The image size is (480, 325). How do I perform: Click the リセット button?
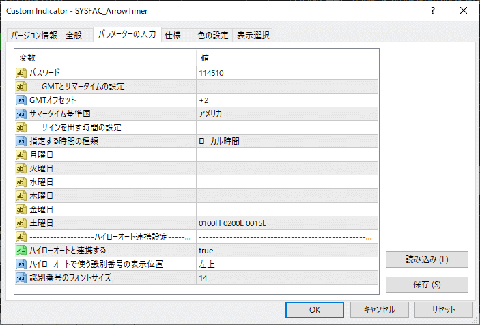tap(444, 310)
